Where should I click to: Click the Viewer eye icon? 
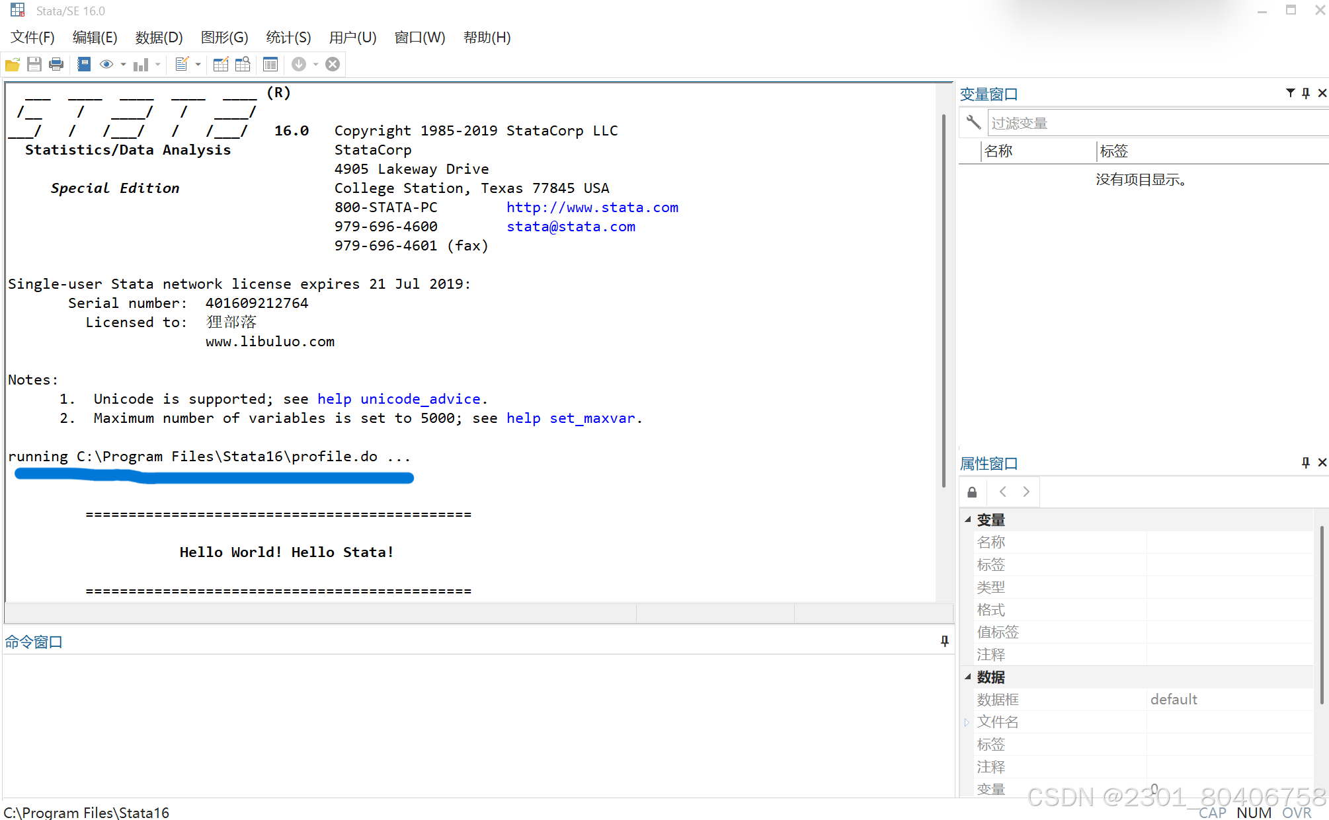106,64
